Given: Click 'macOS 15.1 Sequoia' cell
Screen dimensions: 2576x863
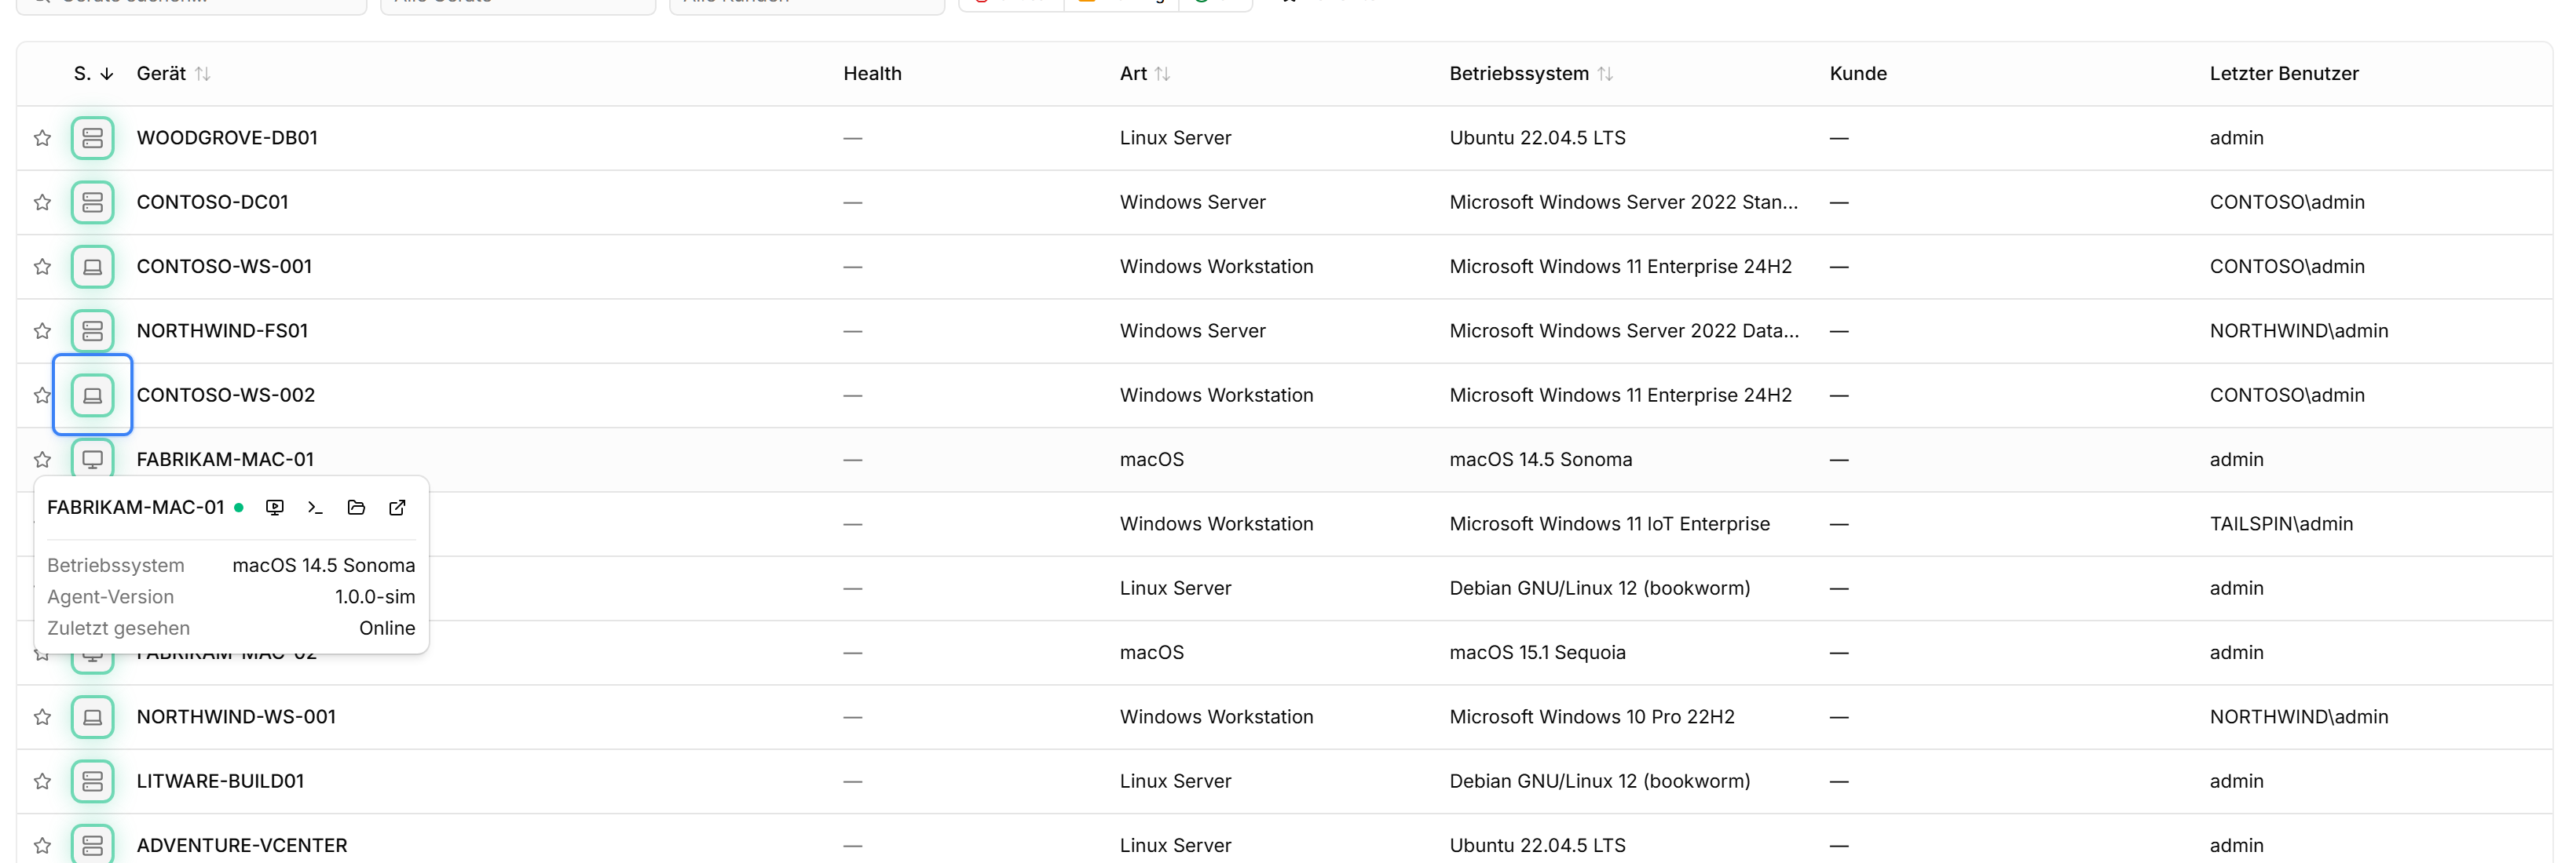Looking at the screenshot, I should 1537,654.
